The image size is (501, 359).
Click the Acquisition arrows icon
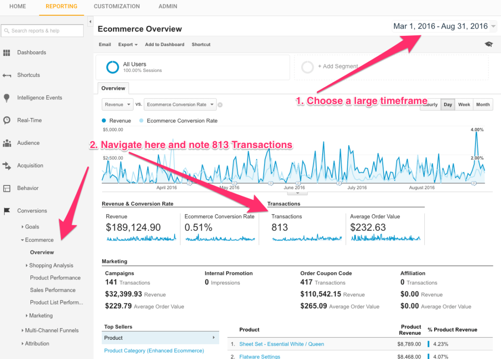click(x=7, y=165)
